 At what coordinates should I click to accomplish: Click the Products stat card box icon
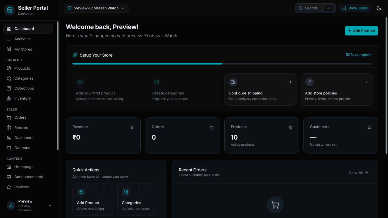coord(290,127)
